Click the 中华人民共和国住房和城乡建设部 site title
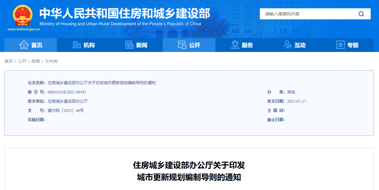Viewport: 379px width, 190px height. (x=125, y=13)
